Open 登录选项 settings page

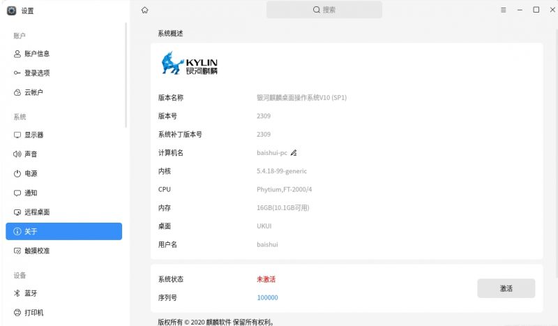[64, 73]
